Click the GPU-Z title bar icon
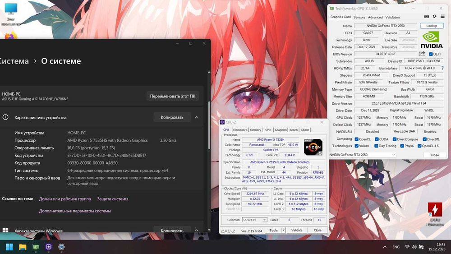 click(331, 9)
